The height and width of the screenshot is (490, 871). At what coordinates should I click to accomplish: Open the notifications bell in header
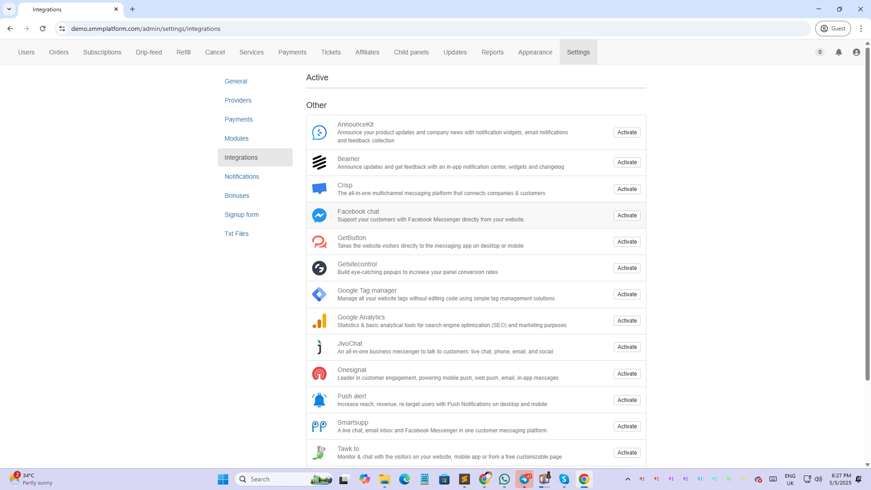[x=838, y=52]
